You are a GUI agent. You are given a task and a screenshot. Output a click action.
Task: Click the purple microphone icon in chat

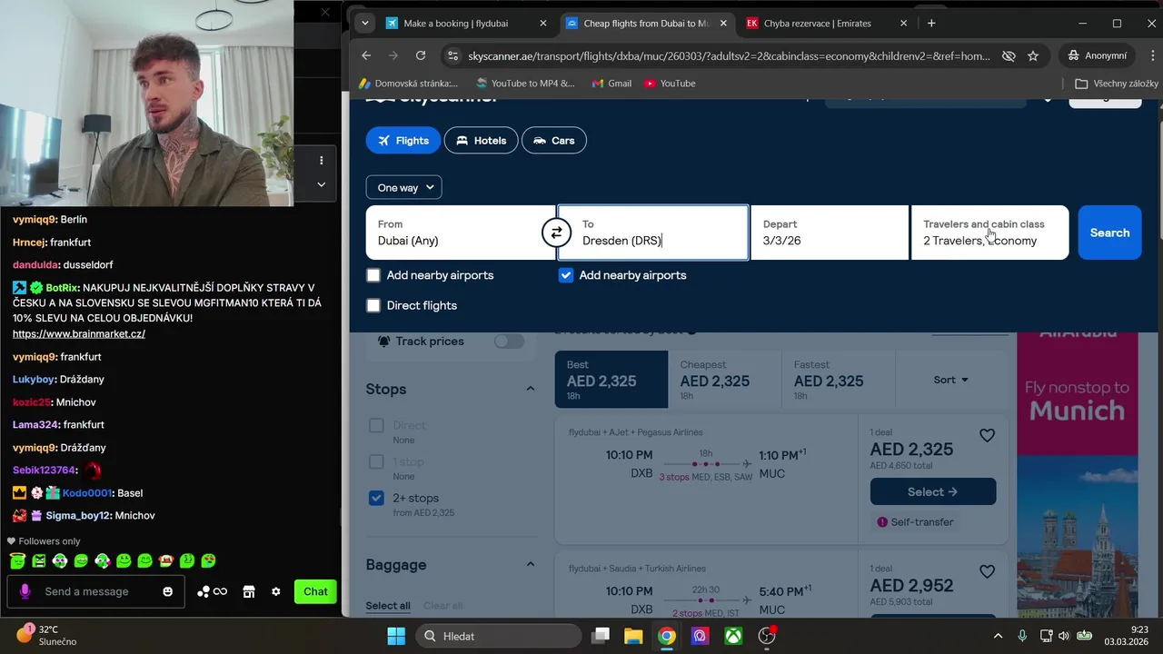click(25, 591)
